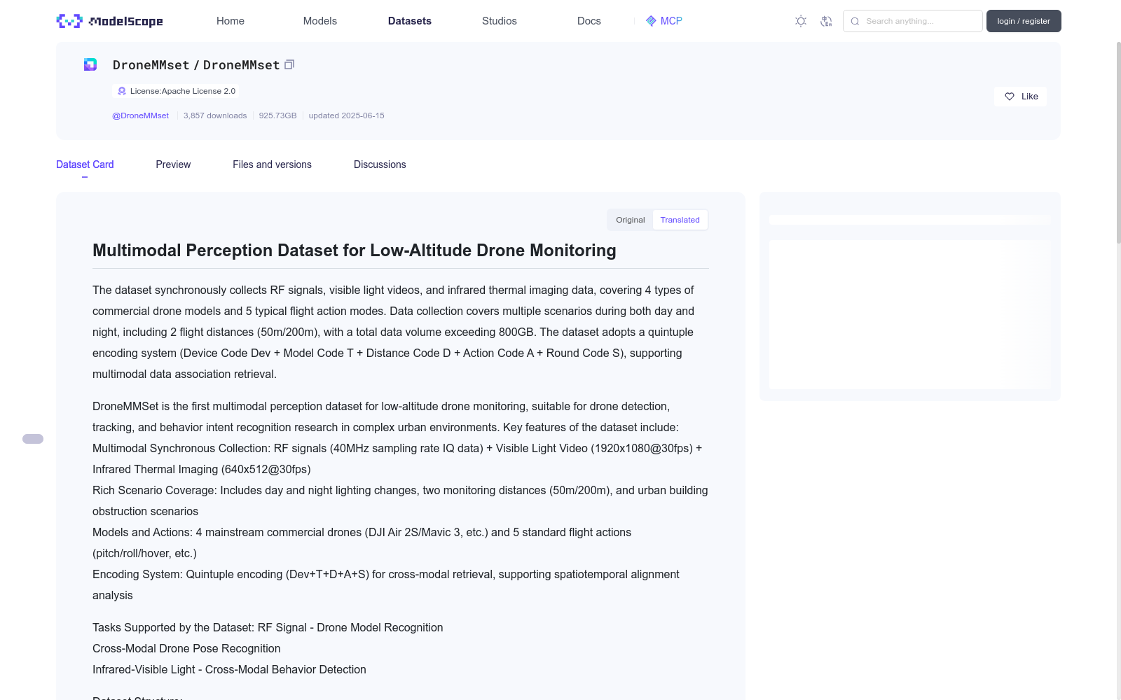Click the Multimodal Perception Dataset heading
The width and height of the screenshot is (1121, 700).
(x=355, y=251)
